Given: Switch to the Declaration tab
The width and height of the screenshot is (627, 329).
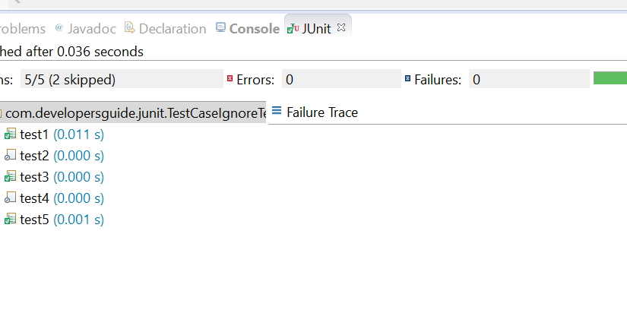Looking at the screenshot, I should (173, 29).
